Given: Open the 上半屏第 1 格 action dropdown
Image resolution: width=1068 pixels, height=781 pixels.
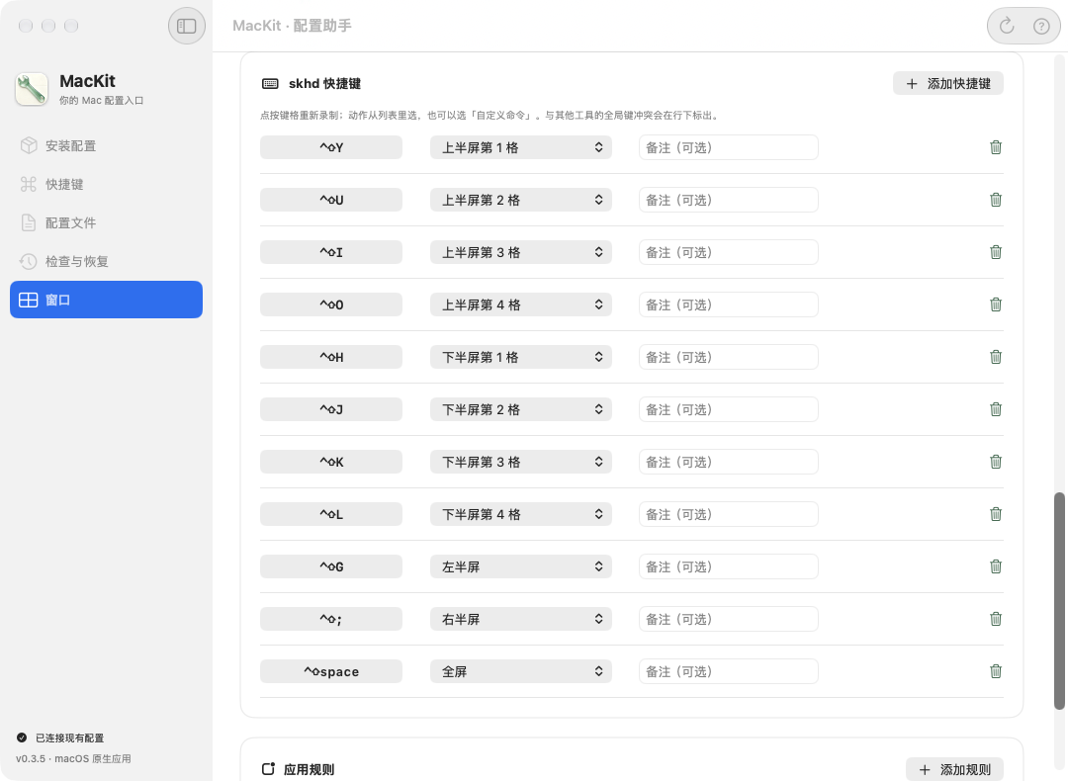Looking at the screenshot, I should 521,147.
